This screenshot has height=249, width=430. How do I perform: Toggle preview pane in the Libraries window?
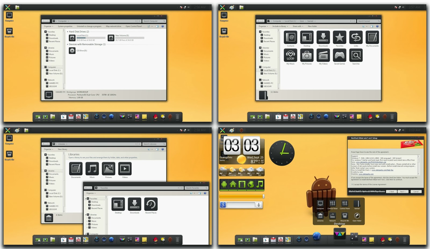157,149
